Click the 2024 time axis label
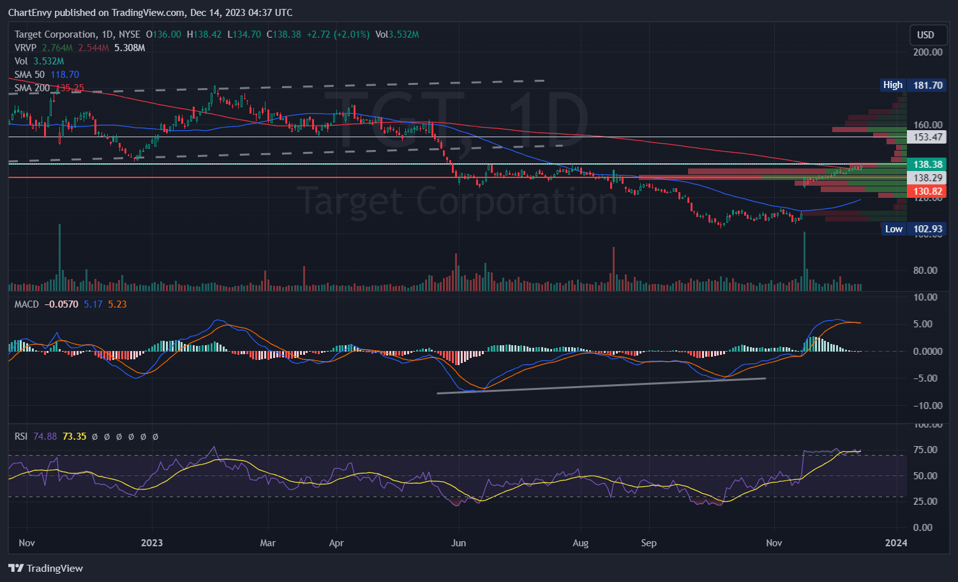958x582 pixels. pos(897,543)
